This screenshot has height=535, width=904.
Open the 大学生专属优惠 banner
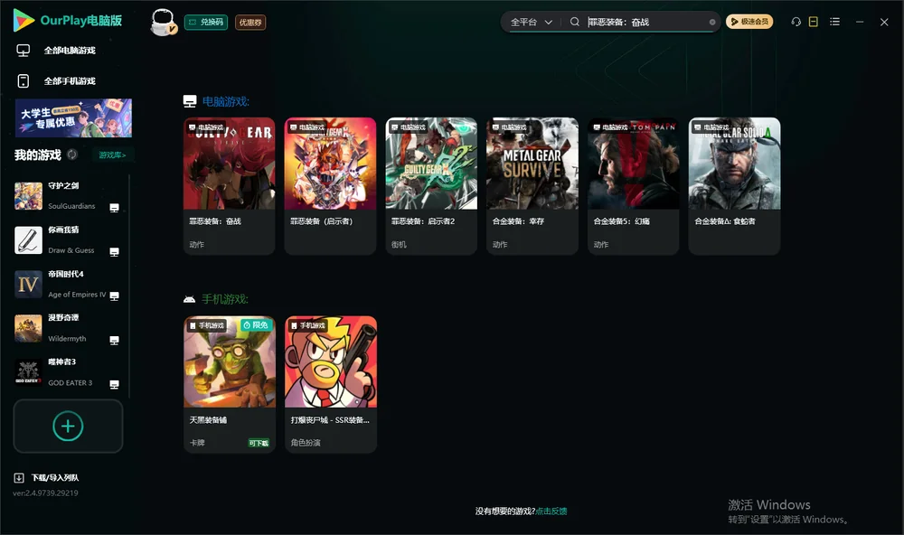point(73,117)
